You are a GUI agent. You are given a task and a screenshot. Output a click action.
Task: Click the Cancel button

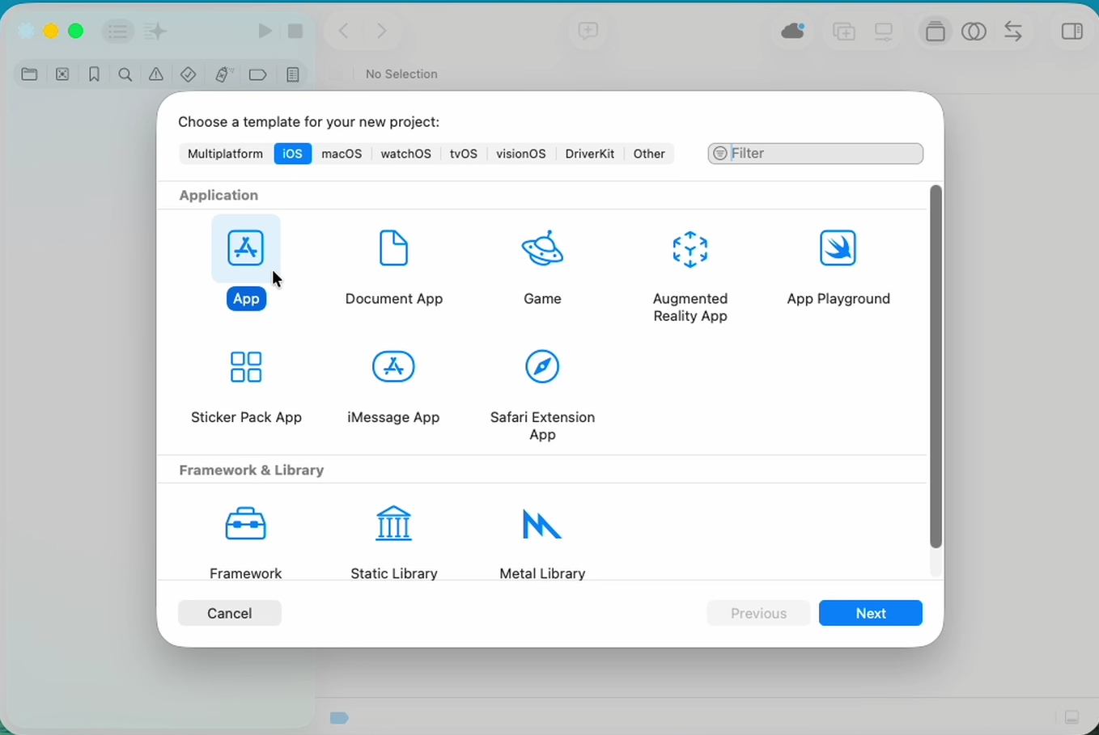tap(230, 613)
